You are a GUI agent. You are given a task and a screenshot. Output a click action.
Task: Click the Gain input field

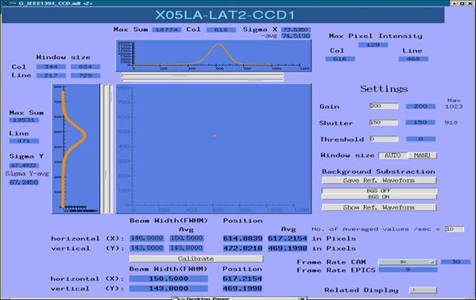(384, 106)
